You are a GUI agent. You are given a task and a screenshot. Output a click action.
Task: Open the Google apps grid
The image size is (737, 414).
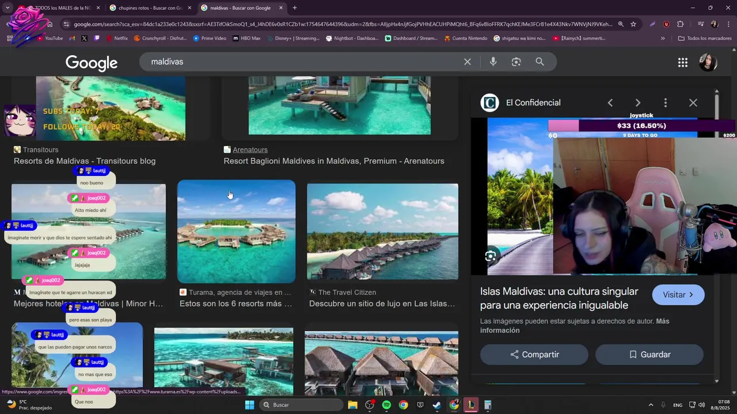(x=683, y=63)
